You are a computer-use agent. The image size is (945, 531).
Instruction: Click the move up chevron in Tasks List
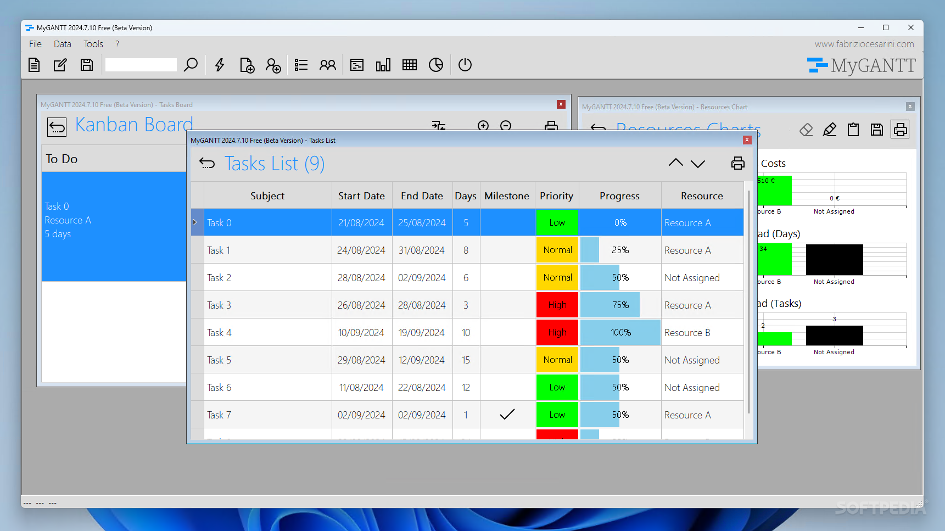tap(676, 163)
